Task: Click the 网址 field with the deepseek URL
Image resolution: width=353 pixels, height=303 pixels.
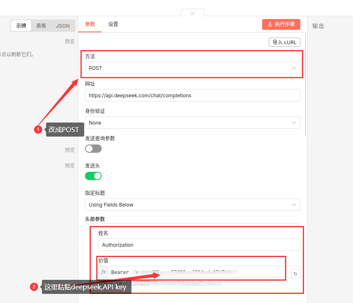Action: 192,95
